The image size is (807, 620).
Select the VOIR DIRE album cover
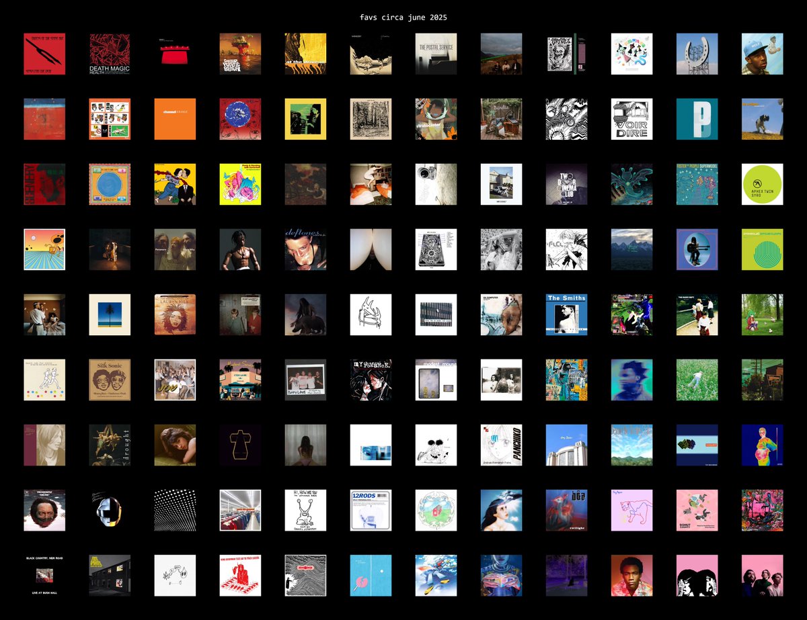(x=631, y=119)
